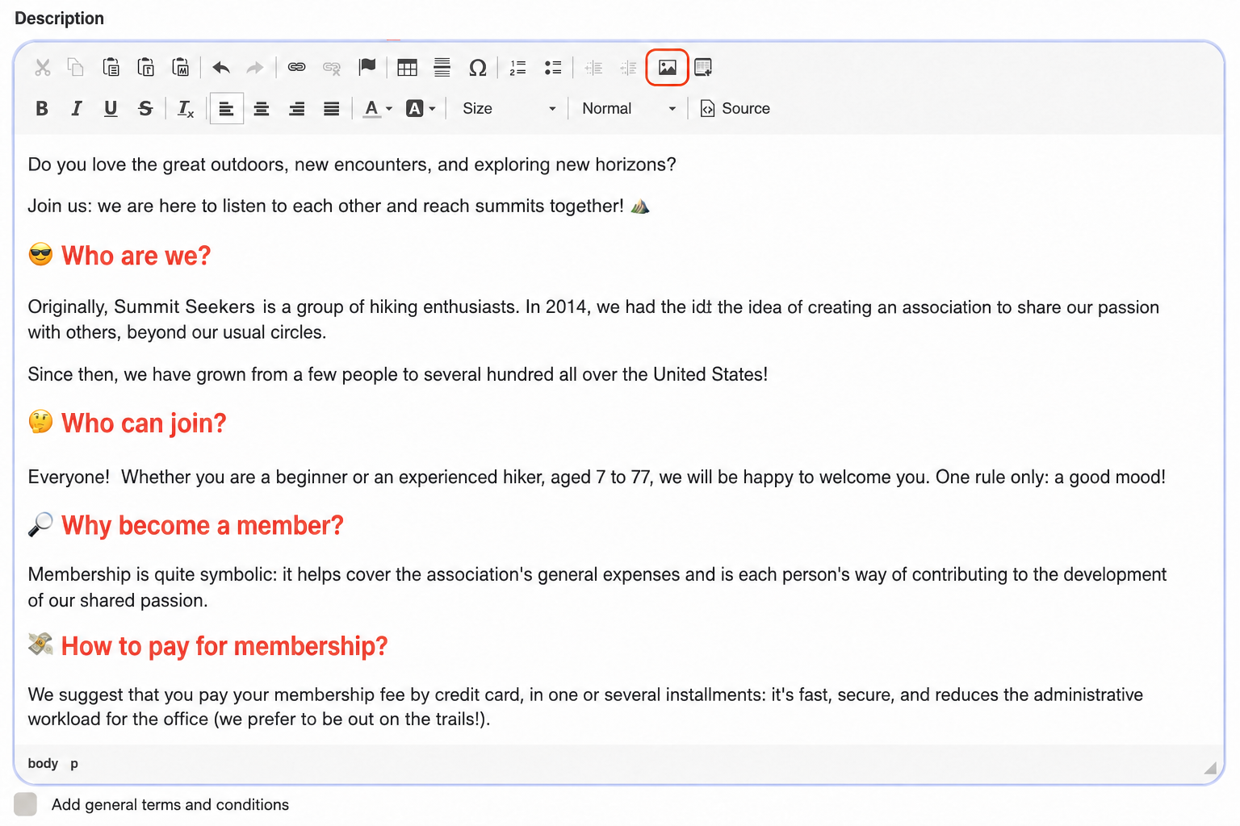Click the highlighted Image insert icon
1240x826 pixels.
(668, 68)
